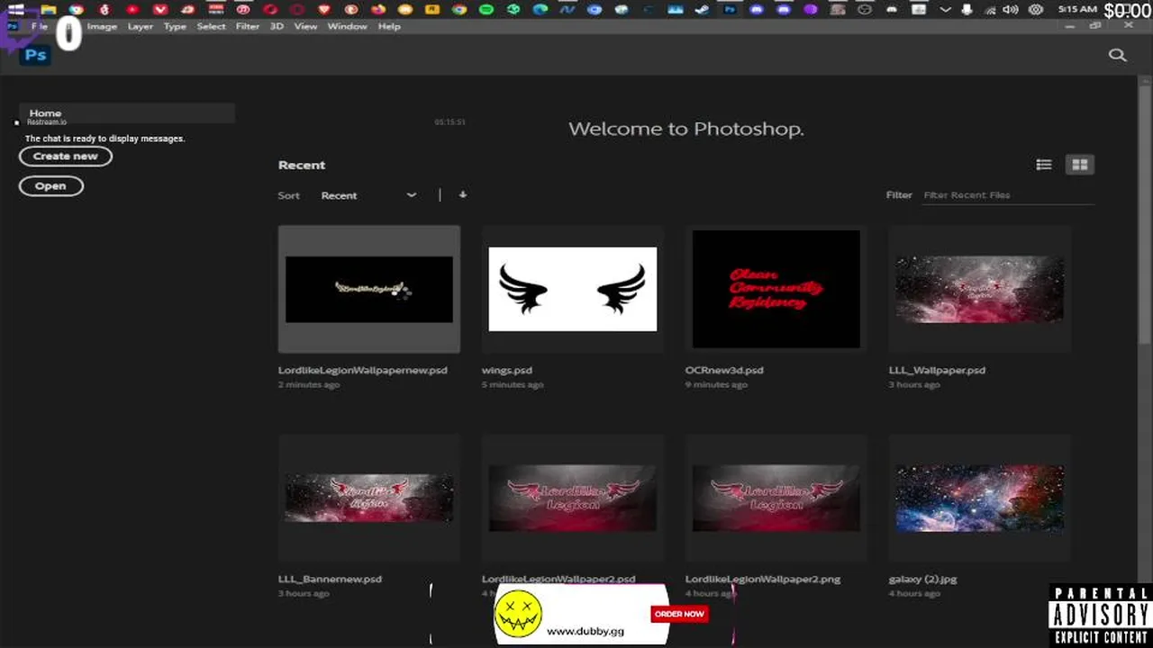Open the Type menu
The image size is (1153, 648).
175,26
